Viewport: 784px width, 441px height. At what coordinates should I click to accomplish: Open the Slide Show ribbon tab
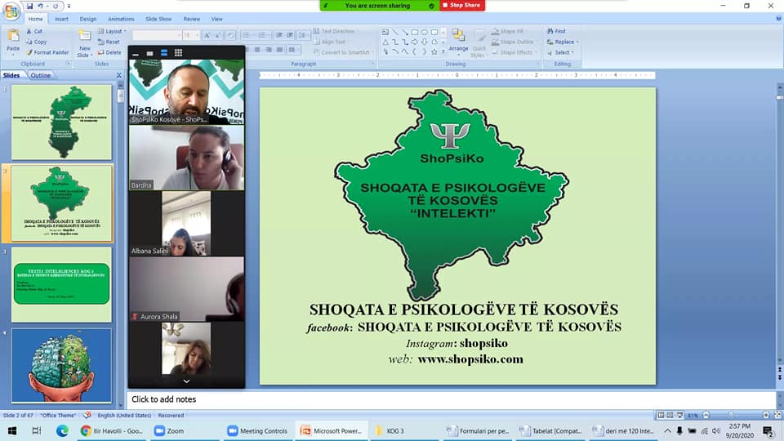[x=158, y=19]
